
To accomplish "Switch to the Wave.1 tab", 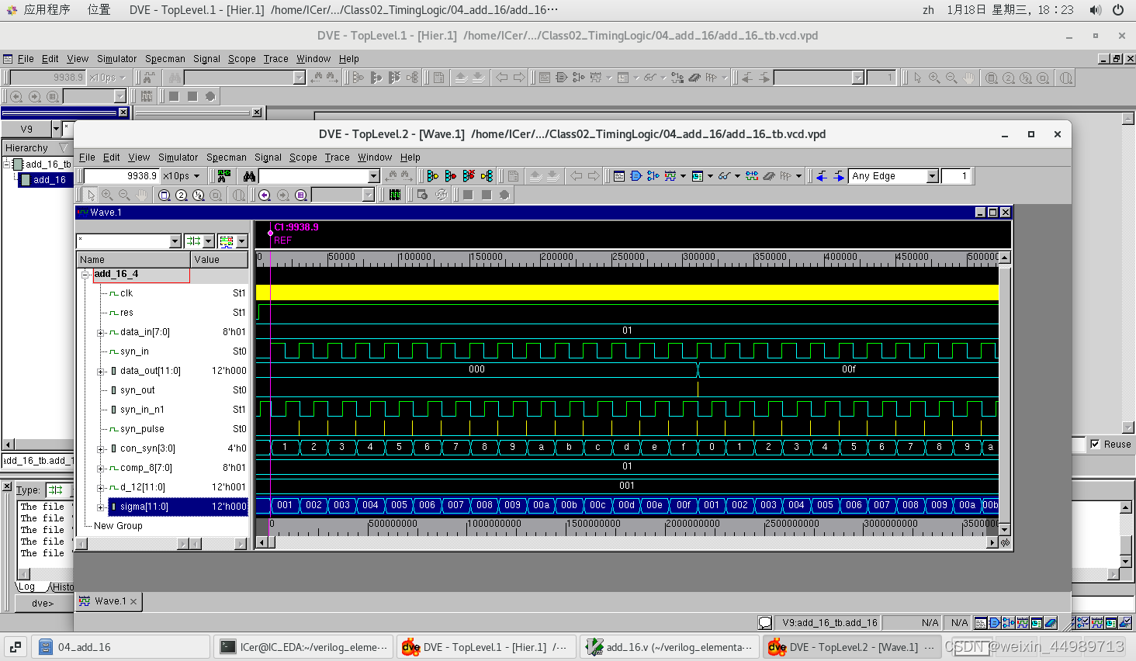I will point(109,601).
